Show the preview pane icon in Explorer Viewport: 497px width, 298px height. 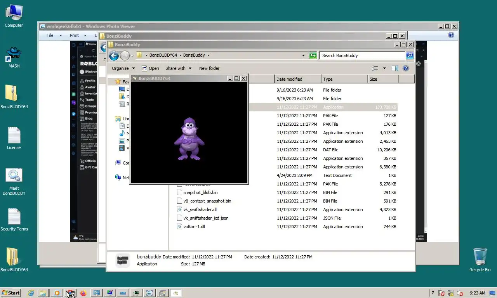tap(395, 68)
